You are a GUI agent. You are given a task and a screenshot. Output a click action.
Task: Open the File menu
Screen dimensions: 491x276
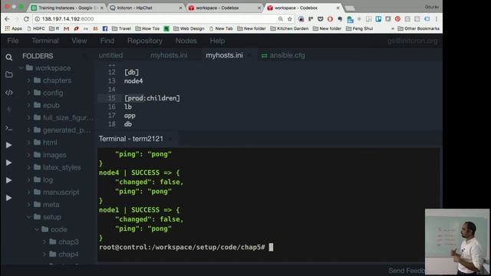[x=13, y=41]
